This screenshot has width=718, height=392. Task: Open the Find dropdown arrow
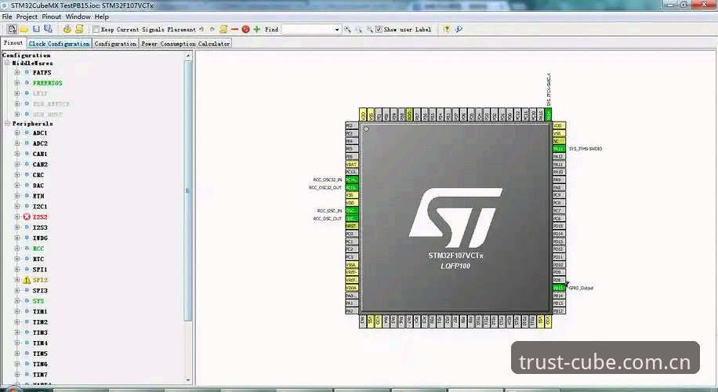(337, 29)
